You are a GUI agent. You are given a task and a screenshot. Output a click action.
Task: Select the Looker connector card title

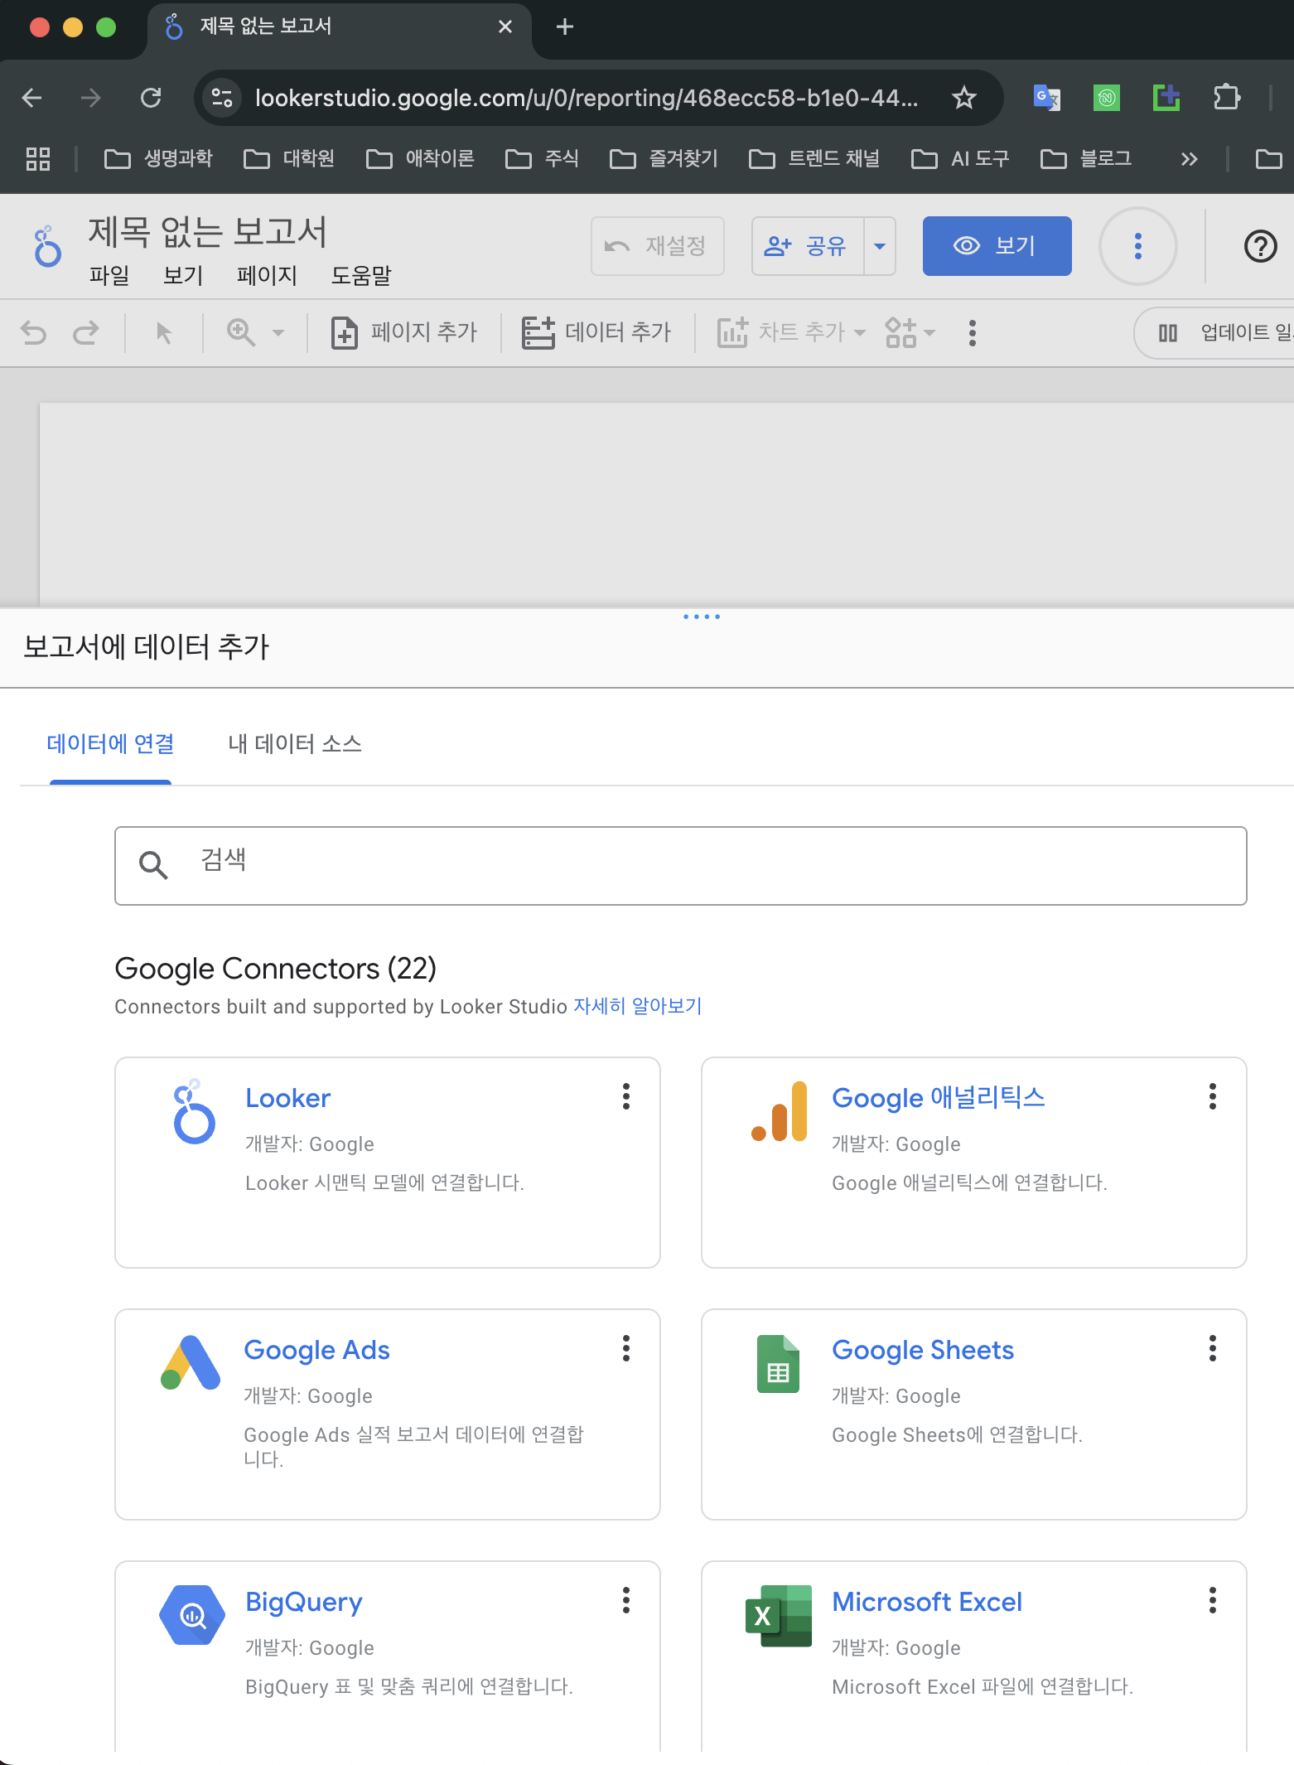[x=287, y=1098]
